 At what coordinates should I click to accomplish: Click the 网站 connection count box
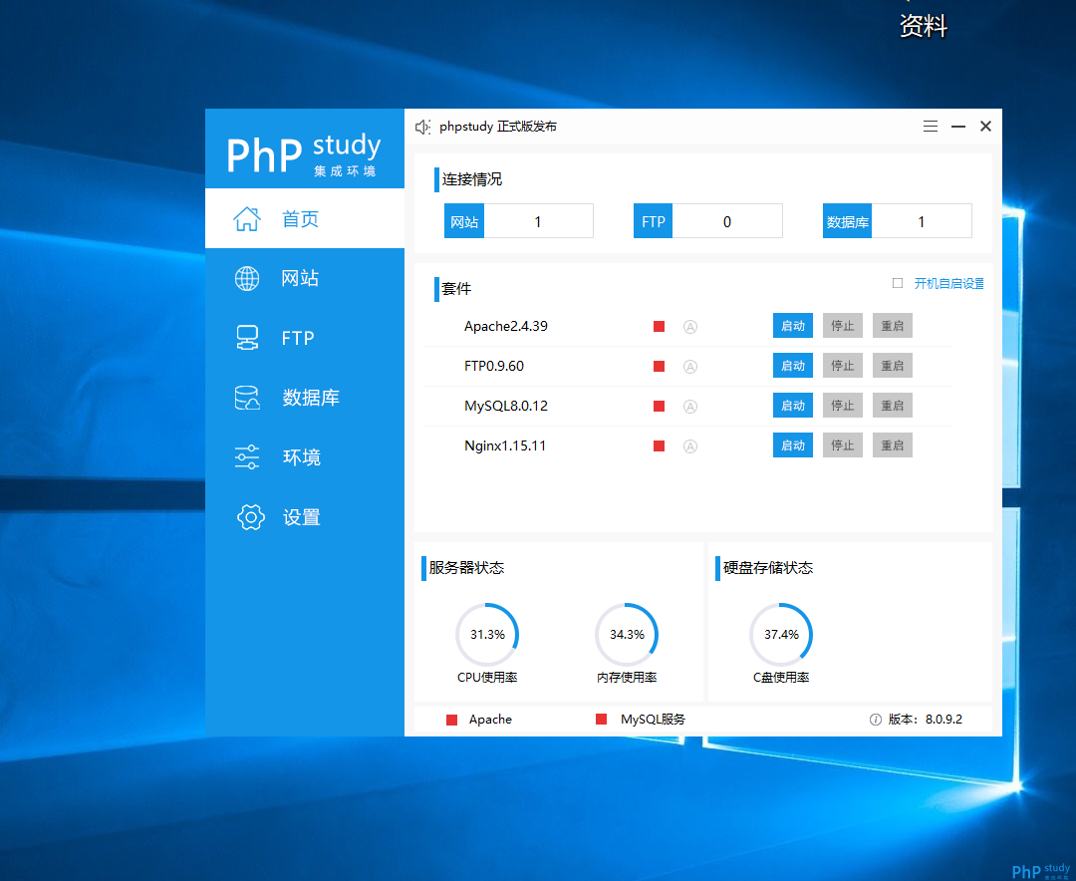pos(519,221)
